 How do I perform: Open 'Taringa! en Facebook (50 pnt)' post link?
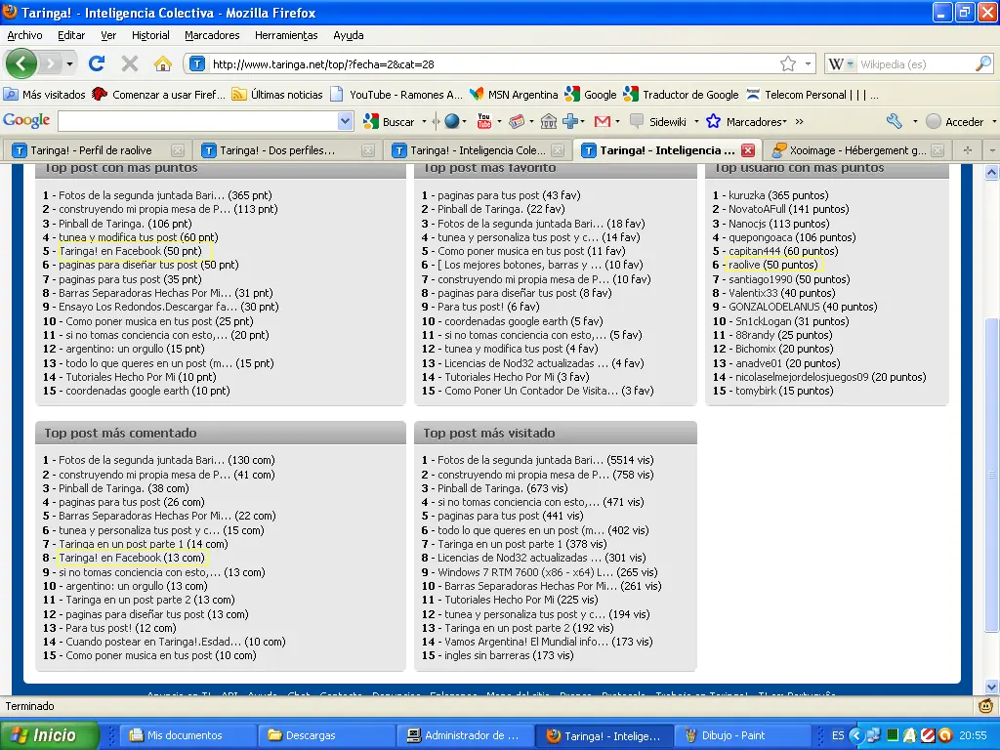130,251
